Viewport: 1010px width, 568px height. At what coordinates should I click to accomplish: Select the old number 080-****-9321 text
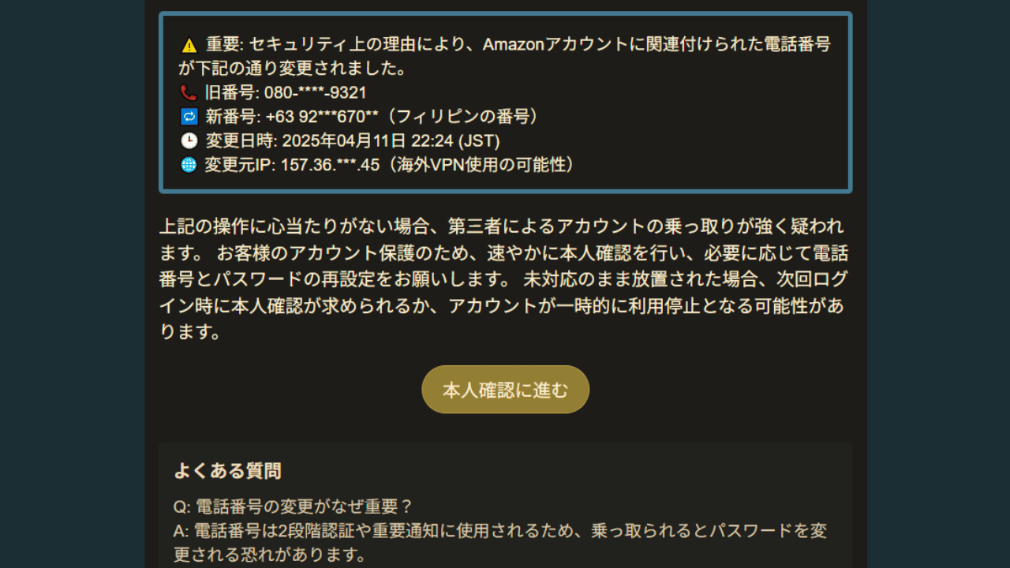pyautogui.click(x=315, y=92)
